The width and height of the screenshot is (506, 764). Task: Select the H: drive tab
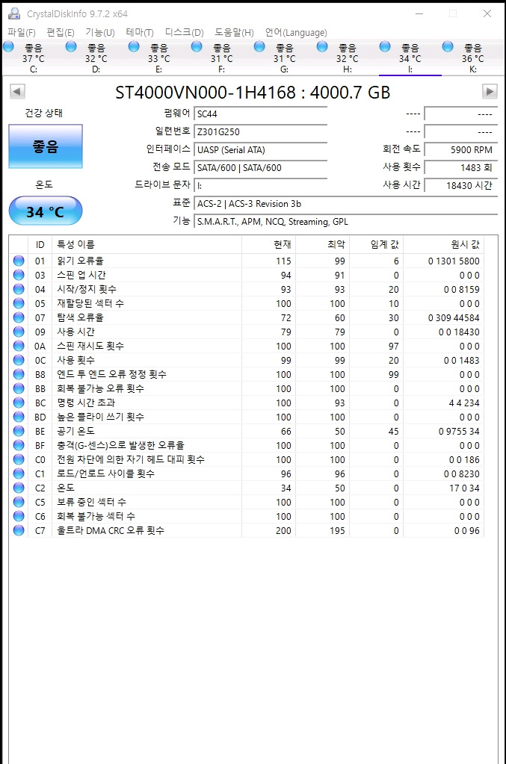[x=348, y=58]
